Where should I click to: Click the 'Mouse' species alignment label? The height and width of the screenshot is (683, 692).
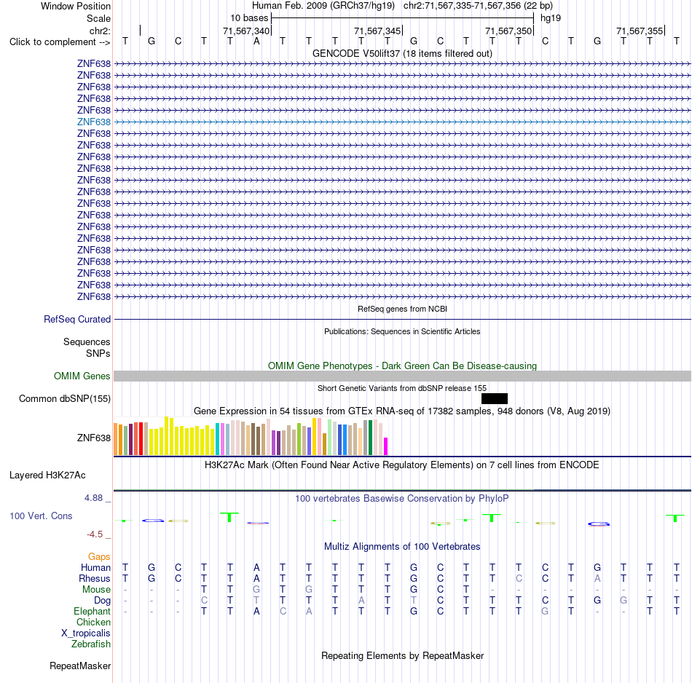(96, 590)
